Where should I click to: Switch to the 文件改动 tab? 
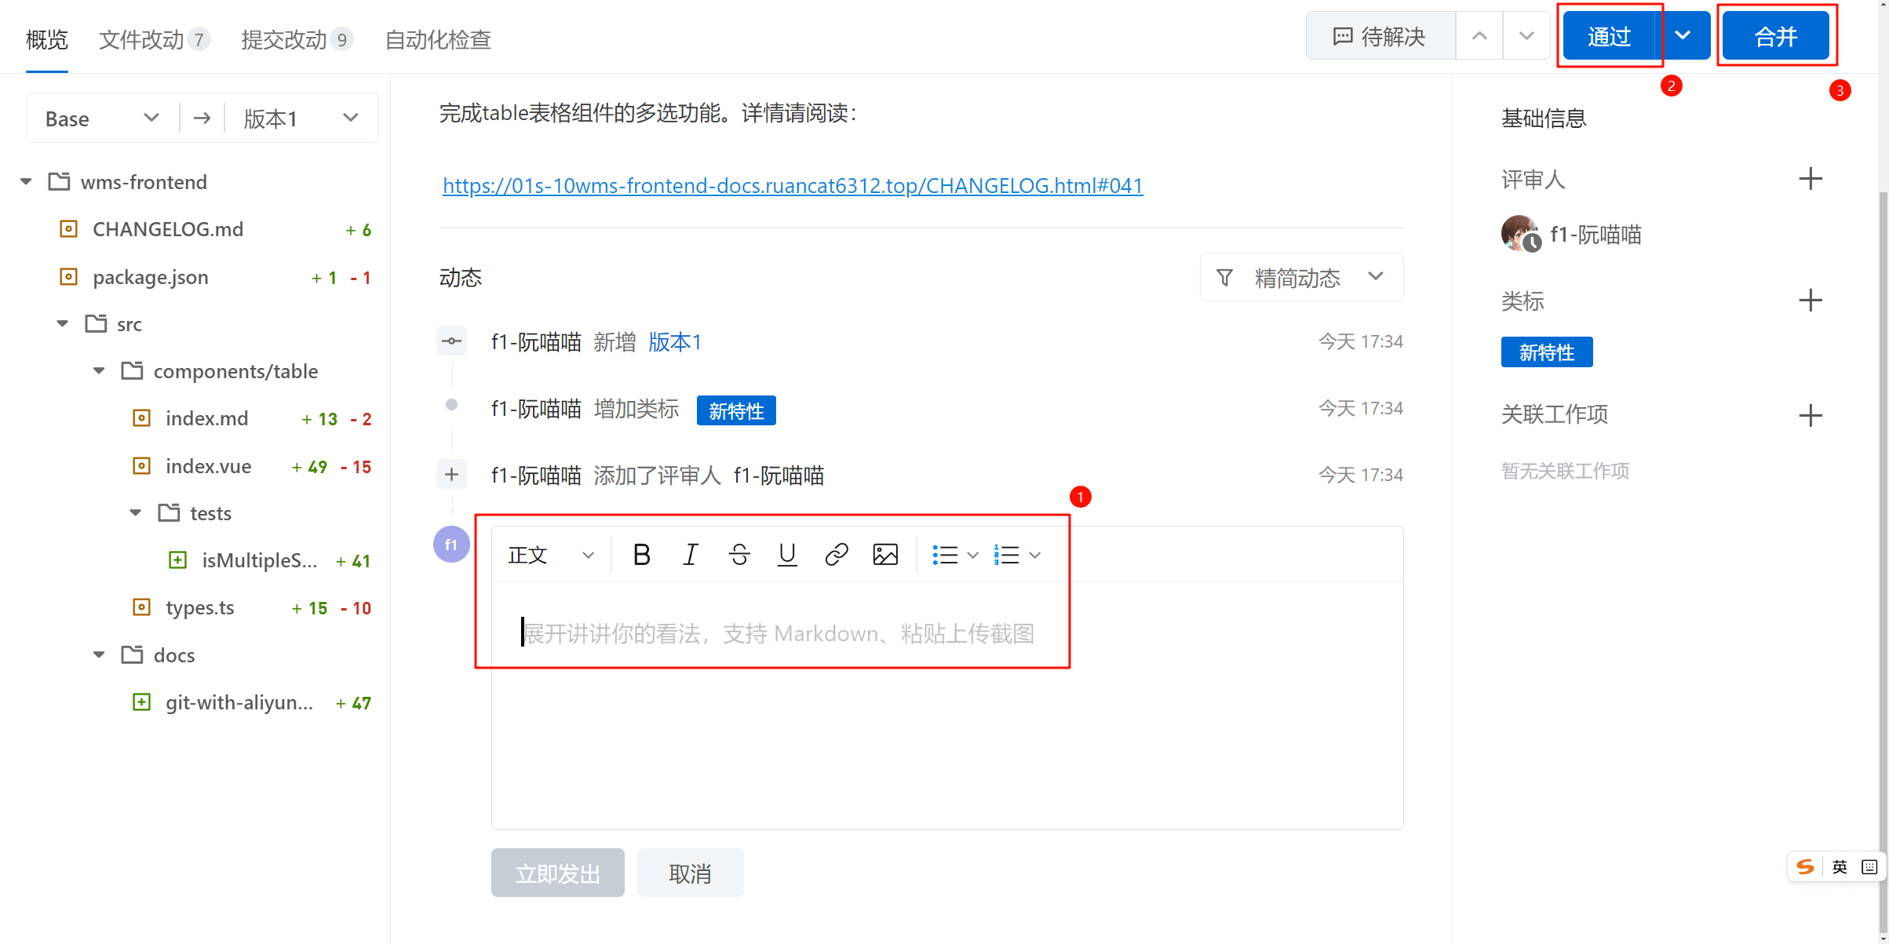point(155,39)
